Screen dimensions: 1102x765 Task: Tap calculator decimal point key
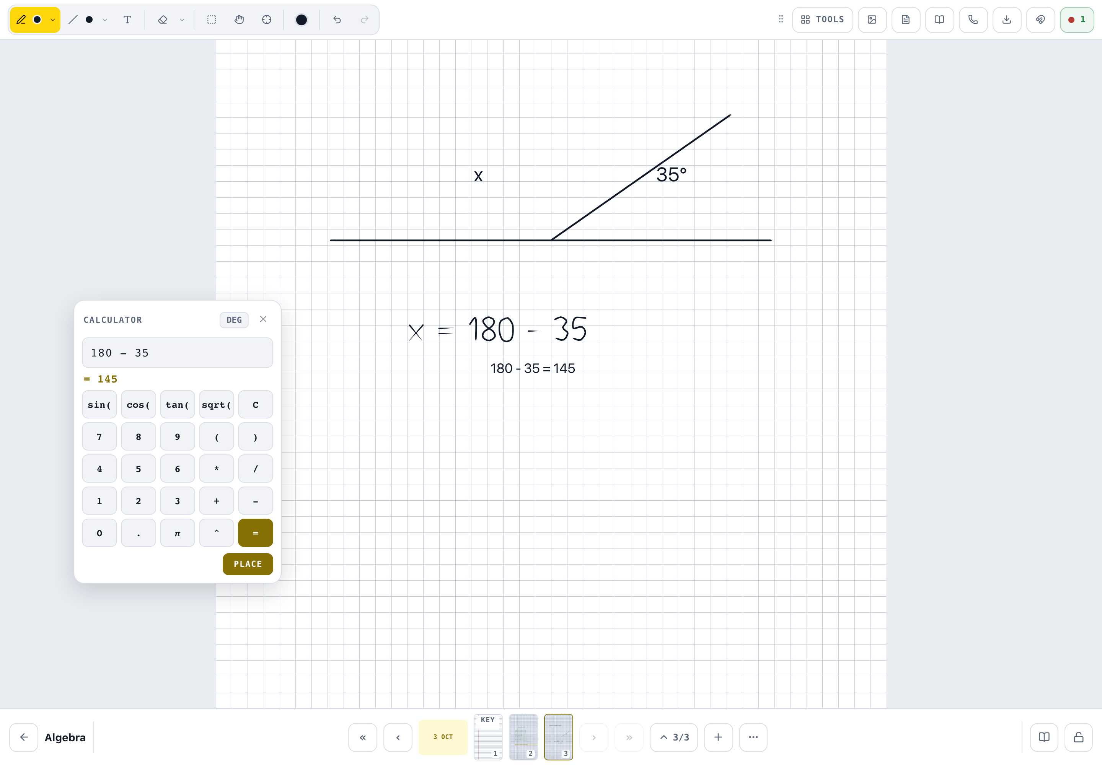pos(138,533)
